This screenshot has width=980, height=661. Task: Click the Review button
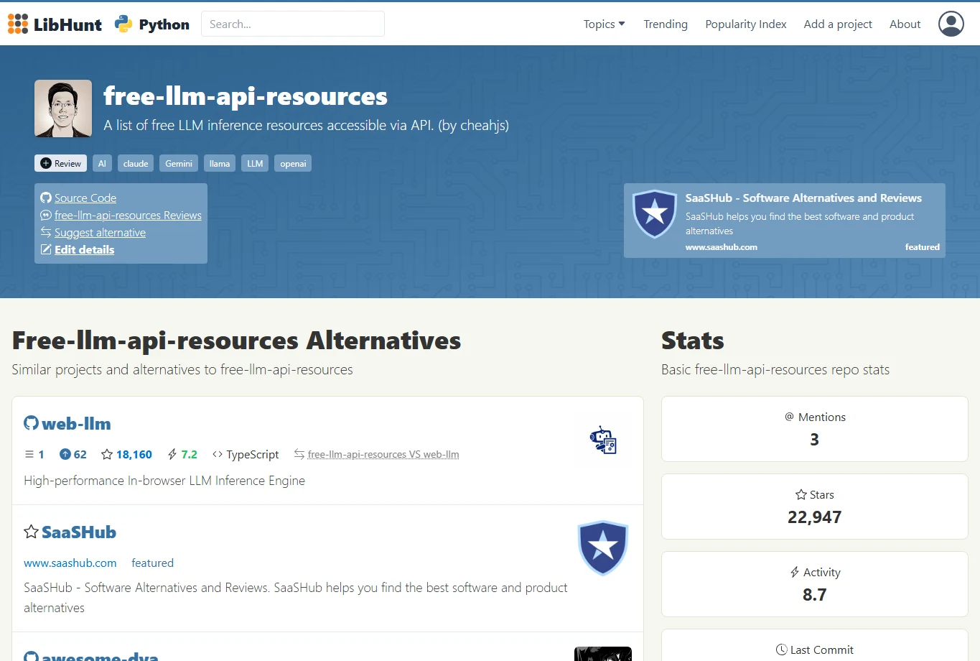(60, 163)
